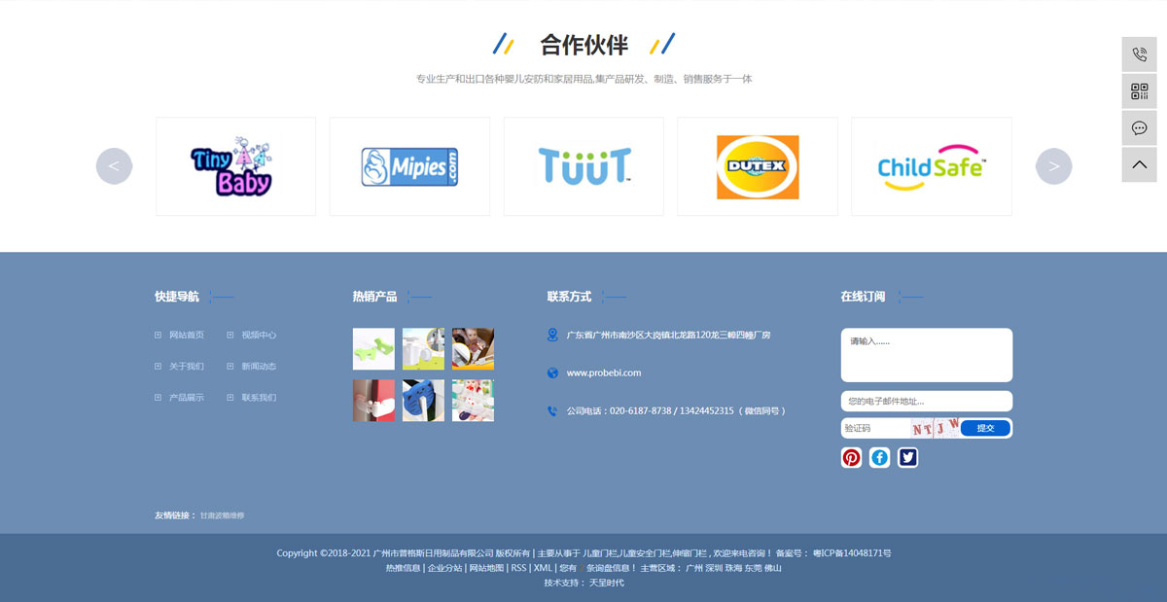Click the phone contact icon in side toolbar
Image resolution: width=1167 pixels, height=602 pixels.
(x=1139, y=54)
